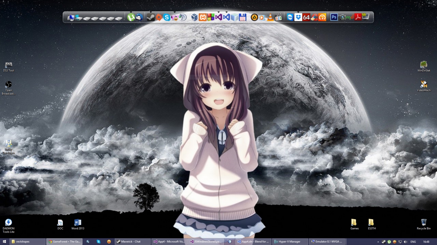Launch TeamSpeak from the dock

(x=183, y=17)
